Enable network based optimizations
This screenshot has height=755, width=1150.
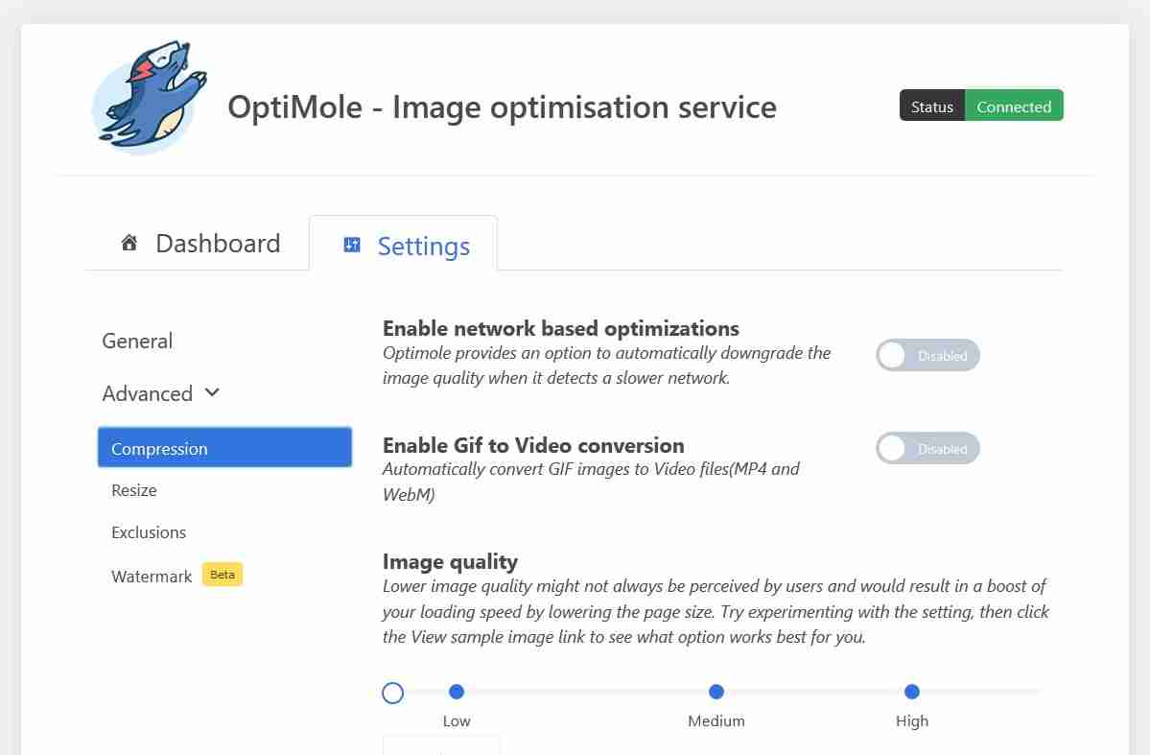[x=927, y=355]
